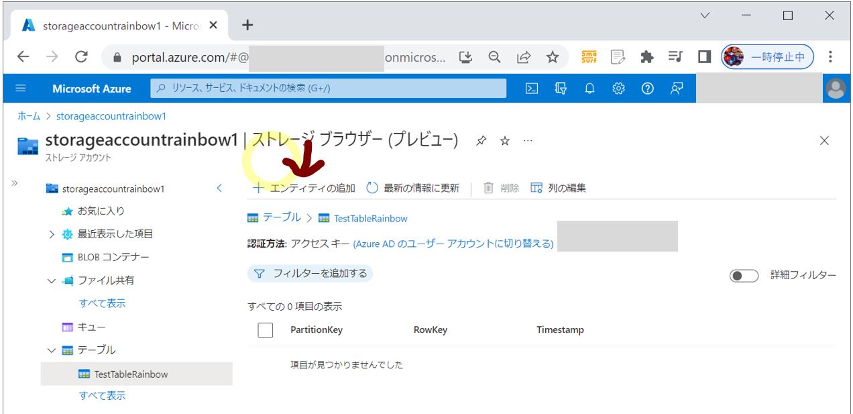Select storageaccountrainbow1 in the tree
This screenshot has width=853, height=414.
pos(105,189)
